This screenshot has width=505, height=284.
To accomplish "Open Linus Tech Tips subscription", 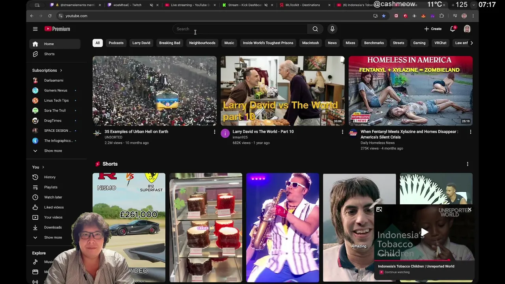I will (56, 101).
